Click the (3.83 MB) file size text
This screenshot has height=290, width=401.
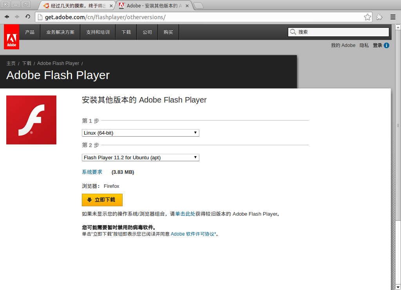point(123,172)
